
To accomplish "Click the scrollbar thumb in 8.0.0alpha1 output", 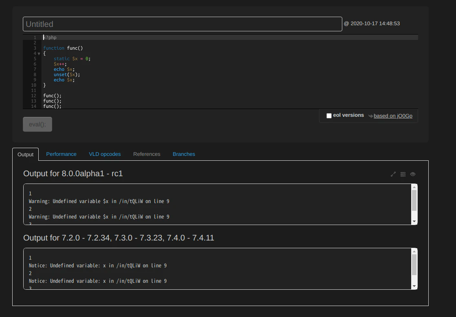I will coord(414,200).
